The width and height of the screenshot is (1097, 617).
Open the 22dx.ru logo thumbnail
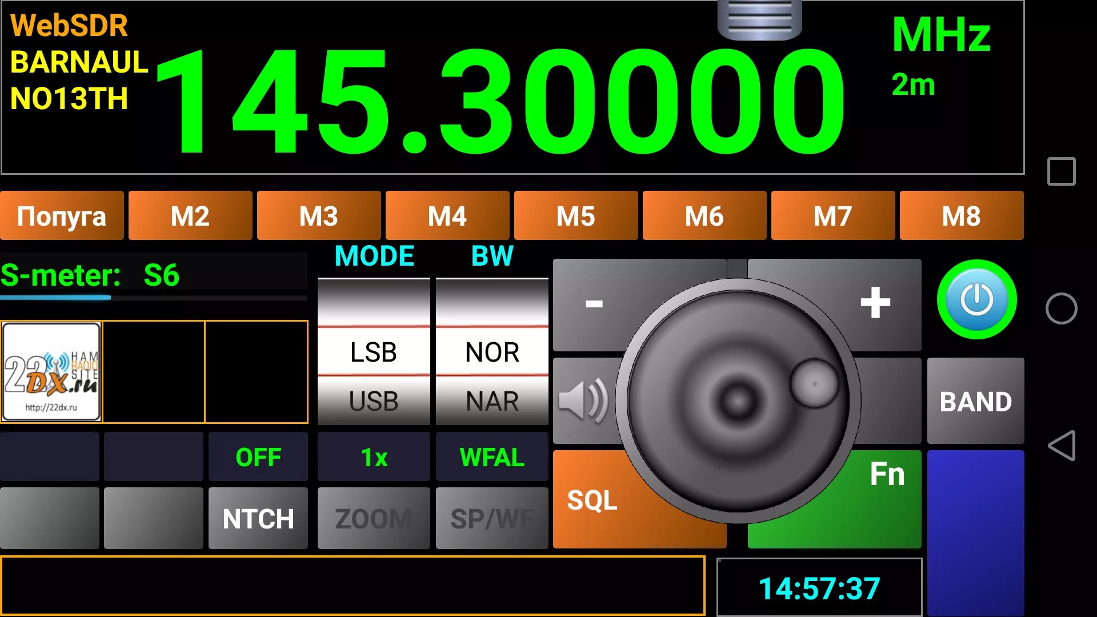51,372
